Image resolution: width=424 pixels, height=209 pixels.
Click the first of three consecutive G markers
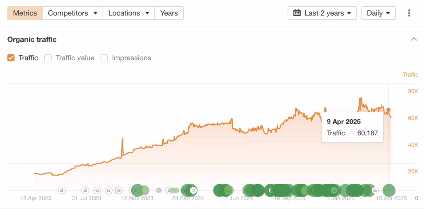(x=97, y=190)
